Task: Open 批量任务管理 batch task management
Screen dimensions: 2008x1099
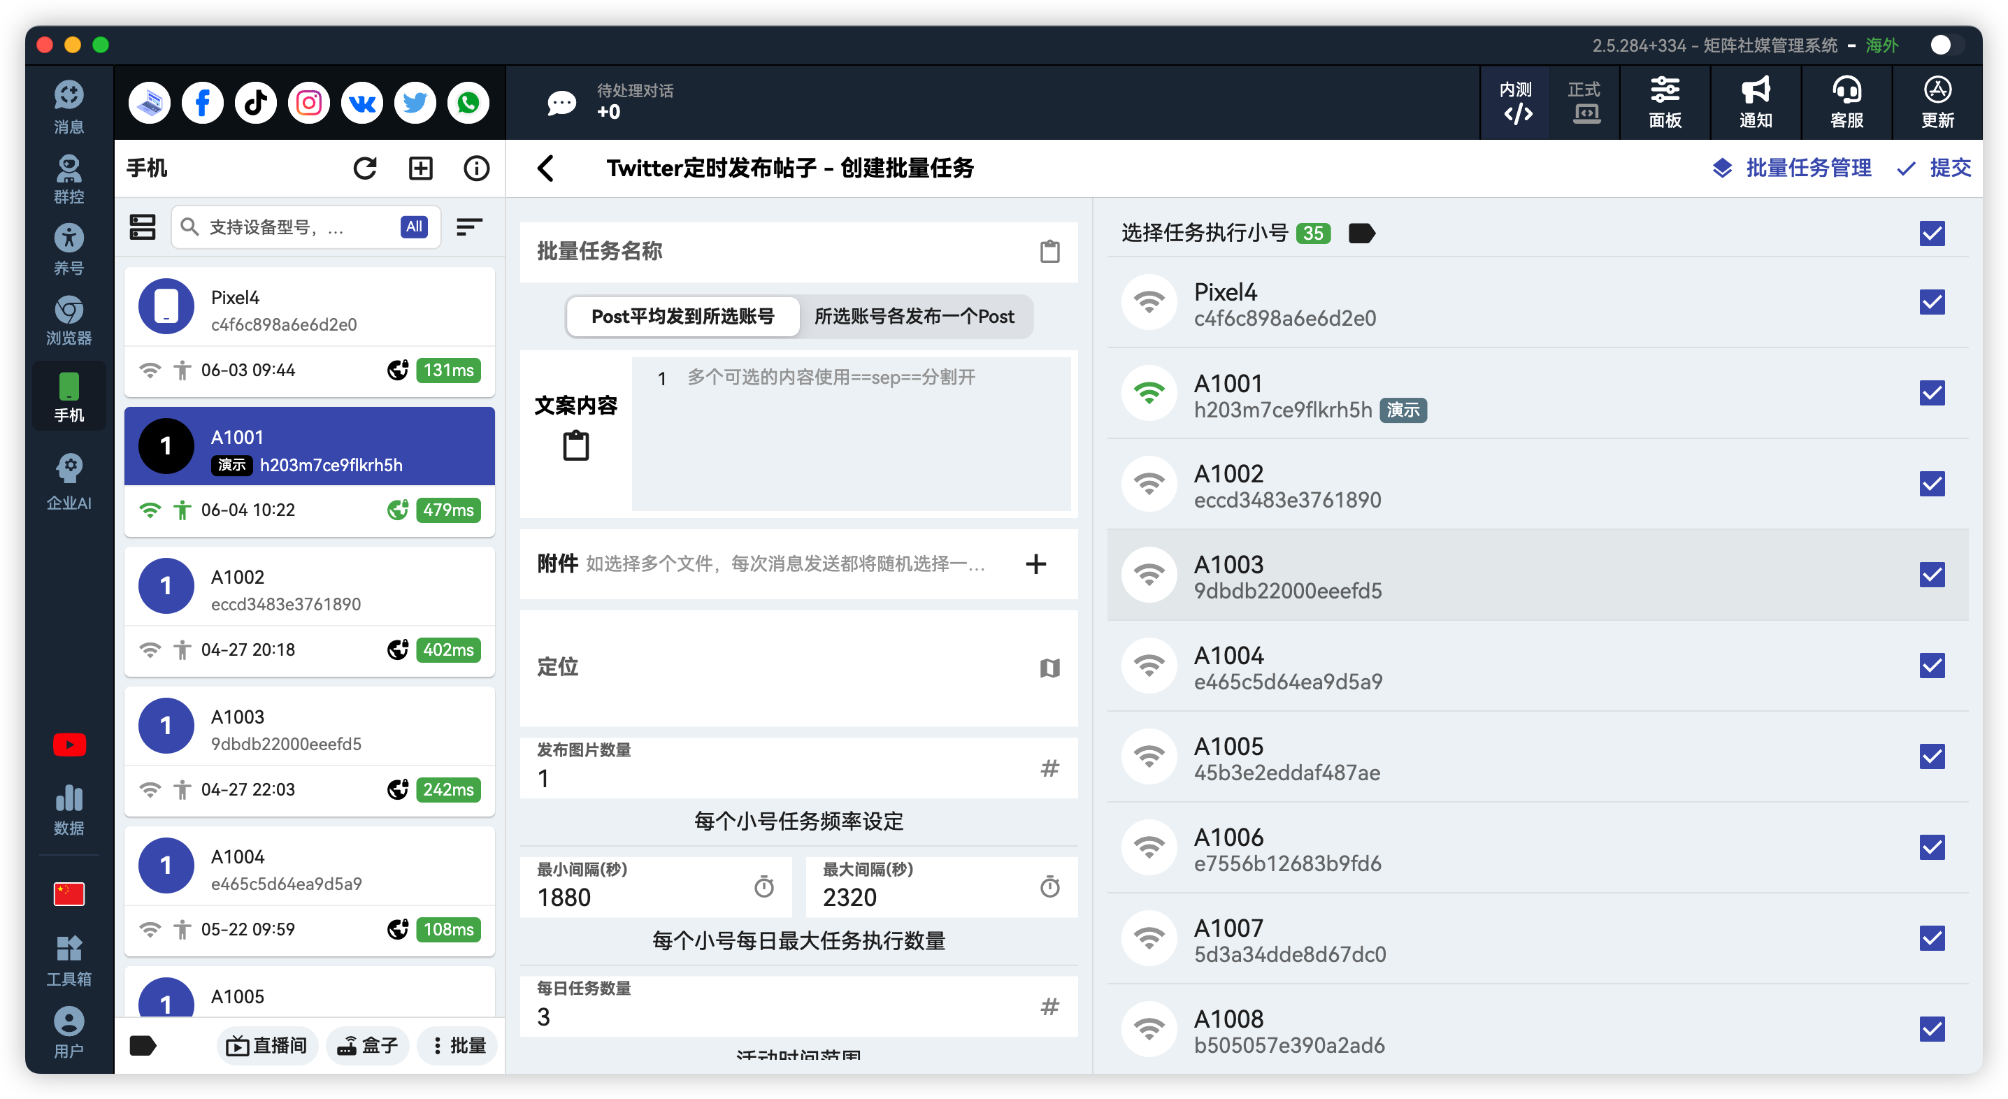Action: tap(1792, 168)
